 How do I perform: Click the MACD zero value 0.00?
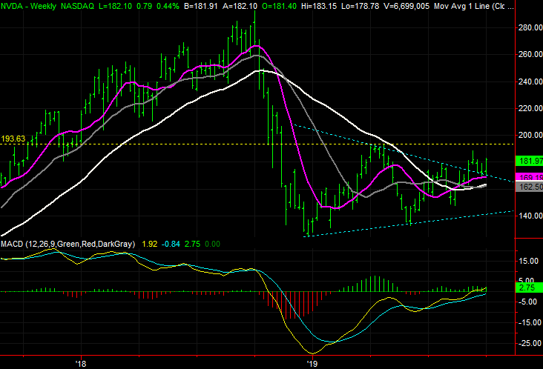[x=212, y=245]
